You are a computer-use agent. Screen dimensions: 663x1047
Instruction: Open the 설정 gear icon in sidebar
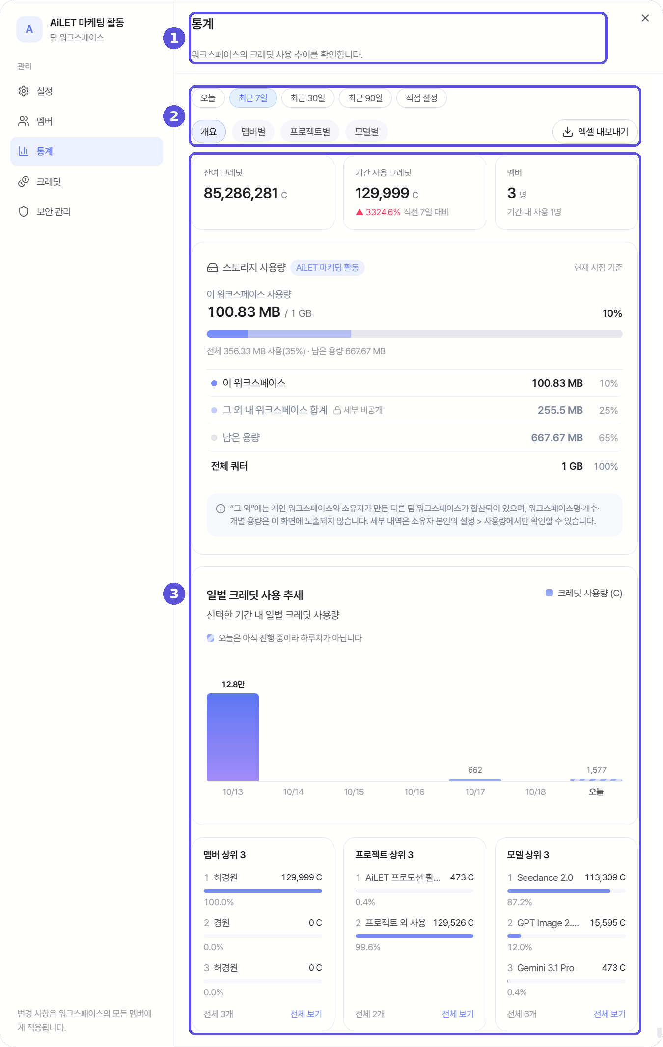click(24, 91)
